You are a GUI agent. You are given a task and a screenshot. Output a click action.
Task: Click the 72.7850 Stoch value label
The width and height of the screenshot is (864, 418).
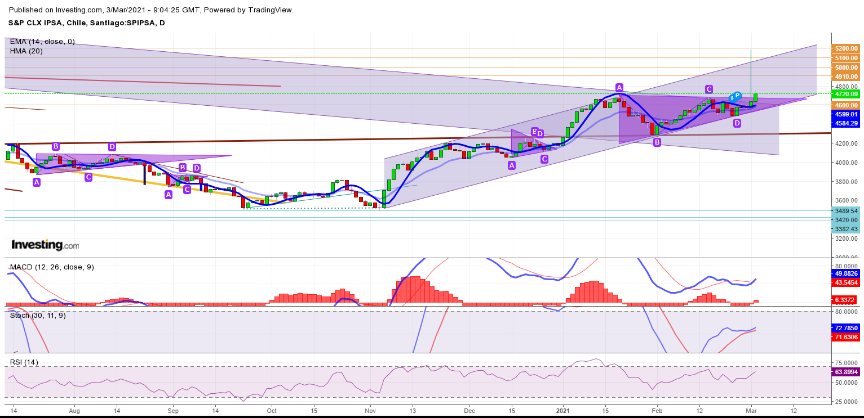pos(846,327)
